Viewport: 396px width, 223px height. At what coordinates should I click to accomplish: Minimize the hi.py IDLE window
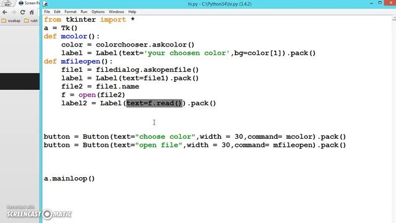pos(371,3)
